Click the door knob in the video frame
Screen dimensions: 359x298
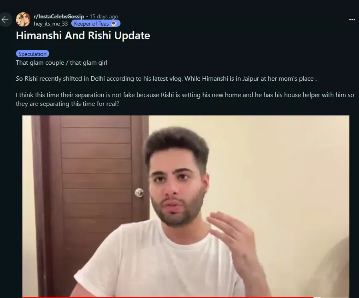(139, 193)
